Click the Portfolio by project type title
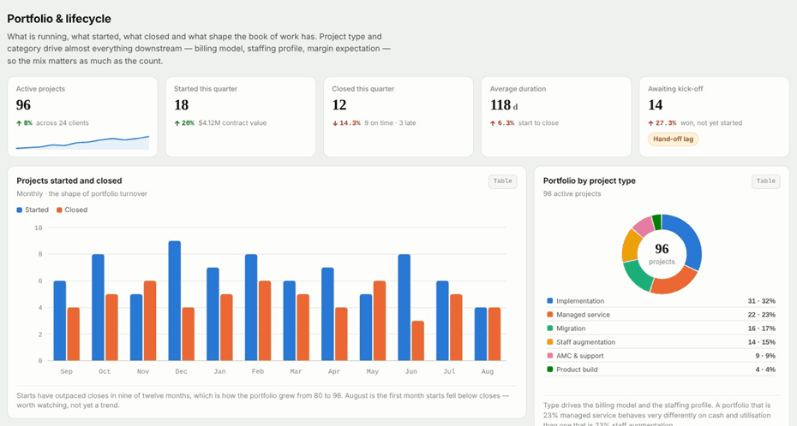The height and width of the screenshot is (426, 797). 589,180
